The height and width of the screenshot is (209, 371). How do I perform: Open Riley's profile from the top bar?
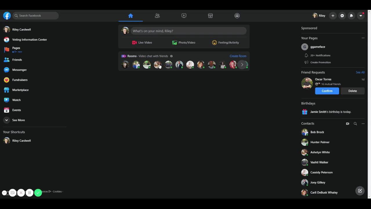point(319,16)
